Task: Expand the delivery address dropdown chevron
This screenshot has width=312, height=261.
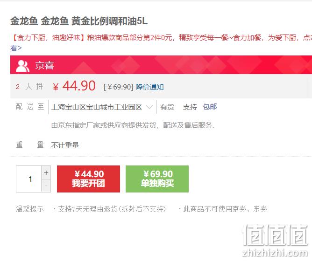Action: pyautogui.click(x=149, y=107)
